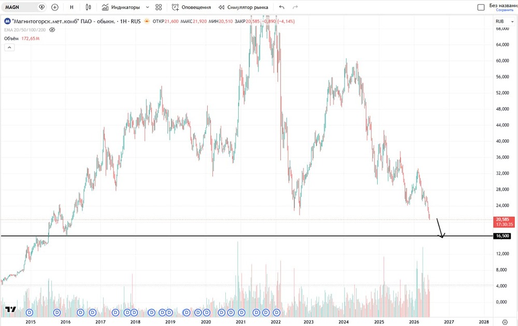Collapse the indicator legend with the caret button

click(9, 48)
